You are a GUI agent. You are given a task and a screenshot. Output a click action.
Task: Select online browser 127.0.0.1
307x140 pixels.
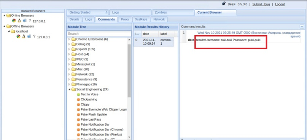(x=39, y=21)
